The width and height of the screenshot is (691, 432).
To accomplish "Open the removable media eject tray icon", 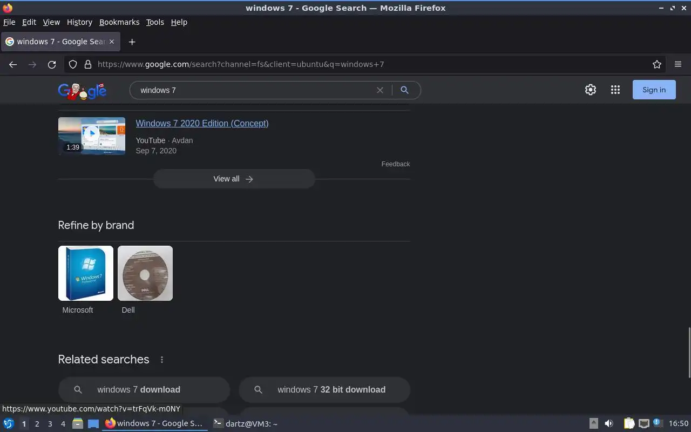I will coord(593,424).
